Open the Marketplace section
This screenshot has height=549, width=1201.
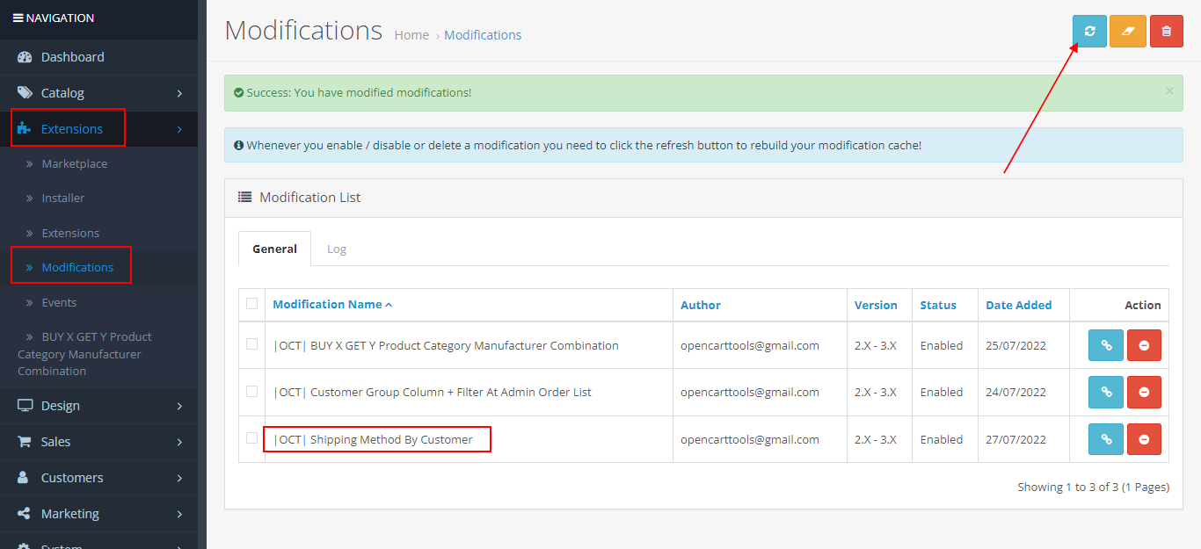click(x=76, y=163)
